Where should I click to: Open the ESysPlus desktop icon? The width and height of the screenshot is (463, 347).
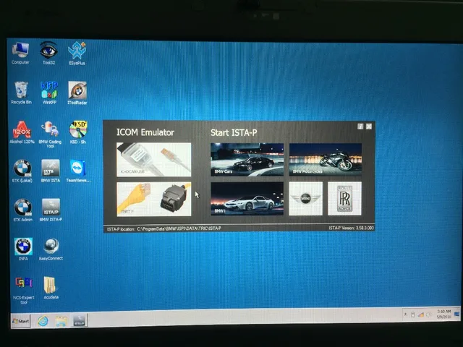[77, 53]
